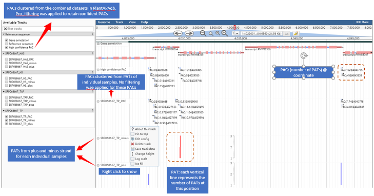Collapse the SRP068667_HS track category
374x196 pixels.
pyautogui.click(x=4, y=72)
